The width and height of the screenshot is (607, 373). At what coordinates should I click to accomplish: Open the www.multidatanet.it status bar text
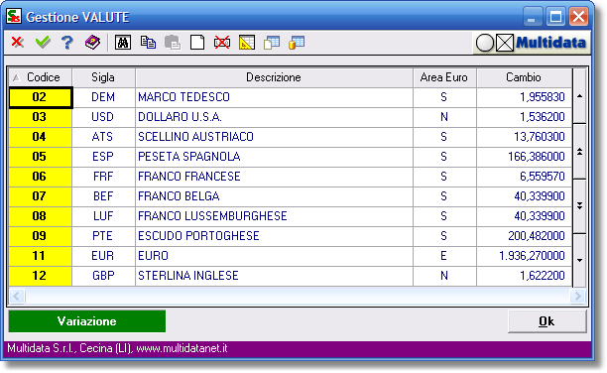(x=182, y=348)
